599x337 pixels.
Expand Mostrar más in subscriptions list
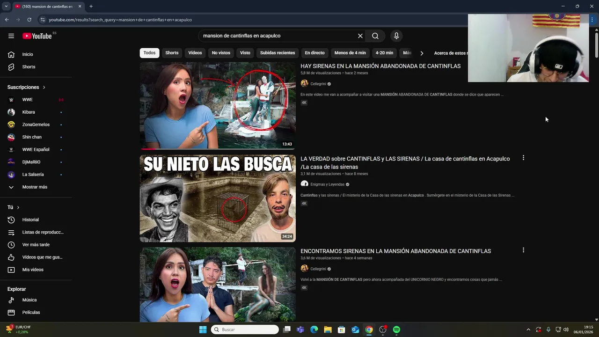pos(36,187)
